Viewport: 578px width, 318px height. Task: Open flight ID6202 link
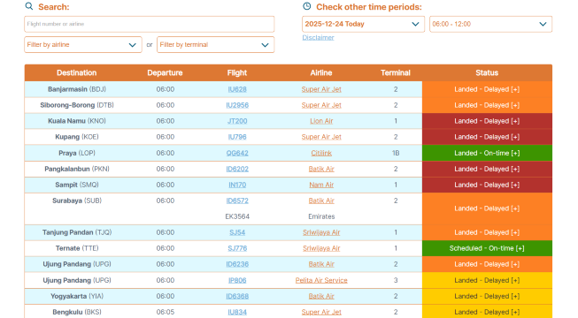tap(237, 169)
